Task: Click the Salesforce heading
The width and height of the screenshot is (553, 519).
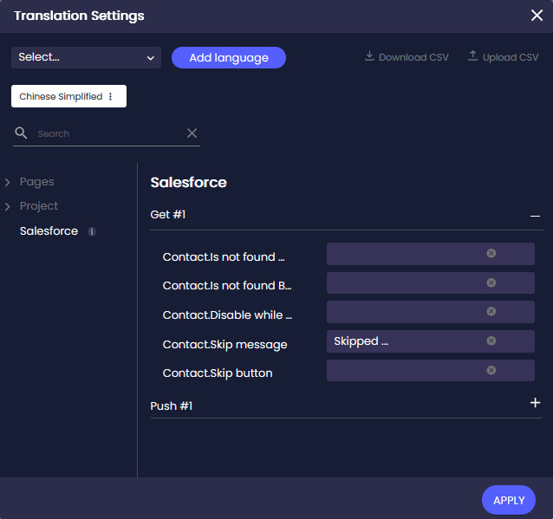Action: tap(188, 182)
